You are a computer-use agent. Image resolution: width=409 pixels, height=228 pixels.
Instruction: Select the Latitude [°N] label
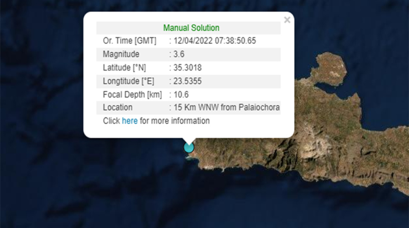click(x=124, y=68)
